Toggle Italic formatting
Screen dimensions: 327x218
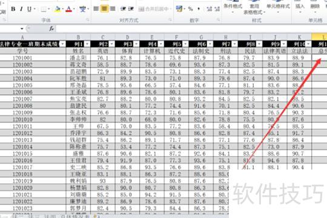pyautogui.click(x=21, y=9)
